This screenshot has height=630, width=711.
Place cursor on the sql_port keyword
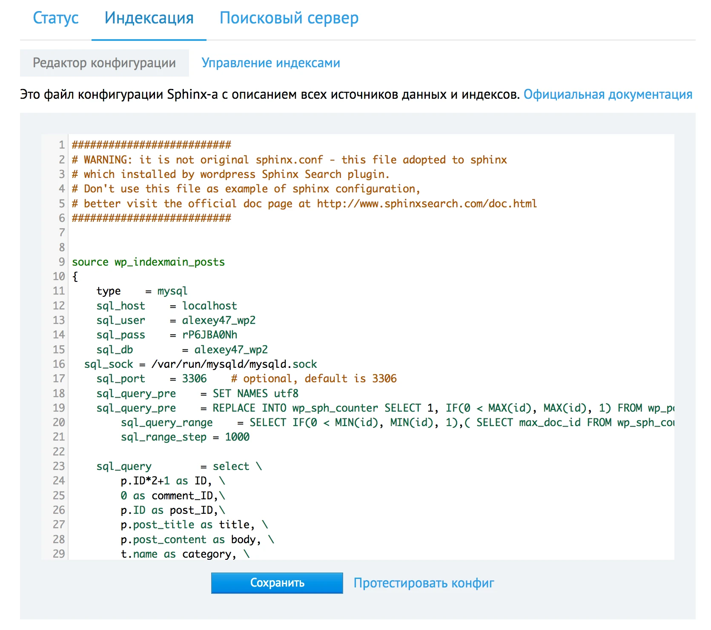[x=120, y=378]
